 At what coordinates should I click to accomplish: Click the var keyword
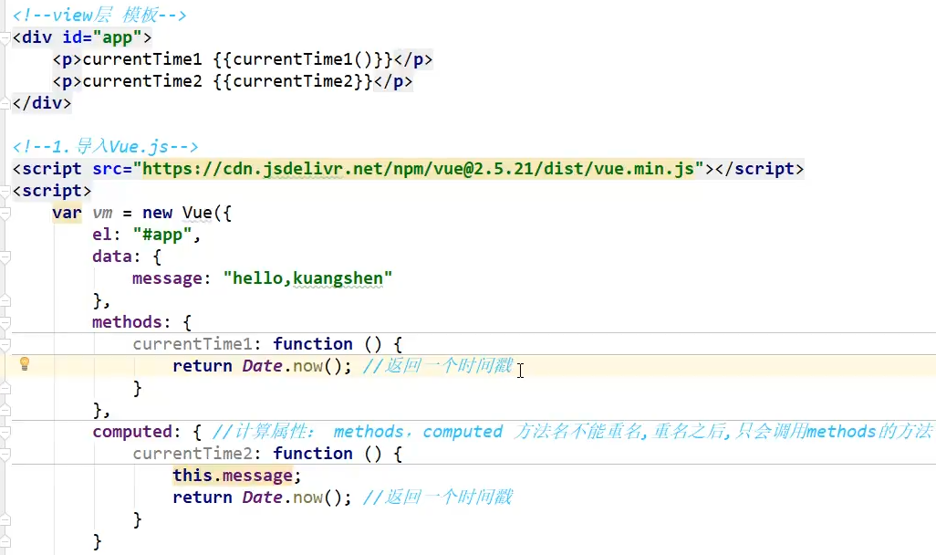(67, 213)
